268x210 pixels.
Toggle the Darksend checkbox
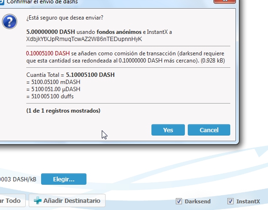pos(179,201)
